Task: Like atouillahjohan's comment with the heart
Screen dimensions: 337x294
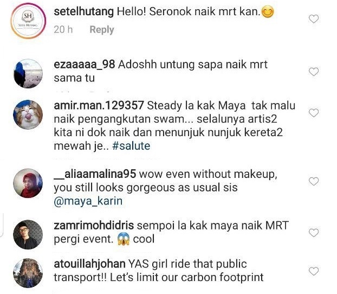Action: [x=314, y=271]
